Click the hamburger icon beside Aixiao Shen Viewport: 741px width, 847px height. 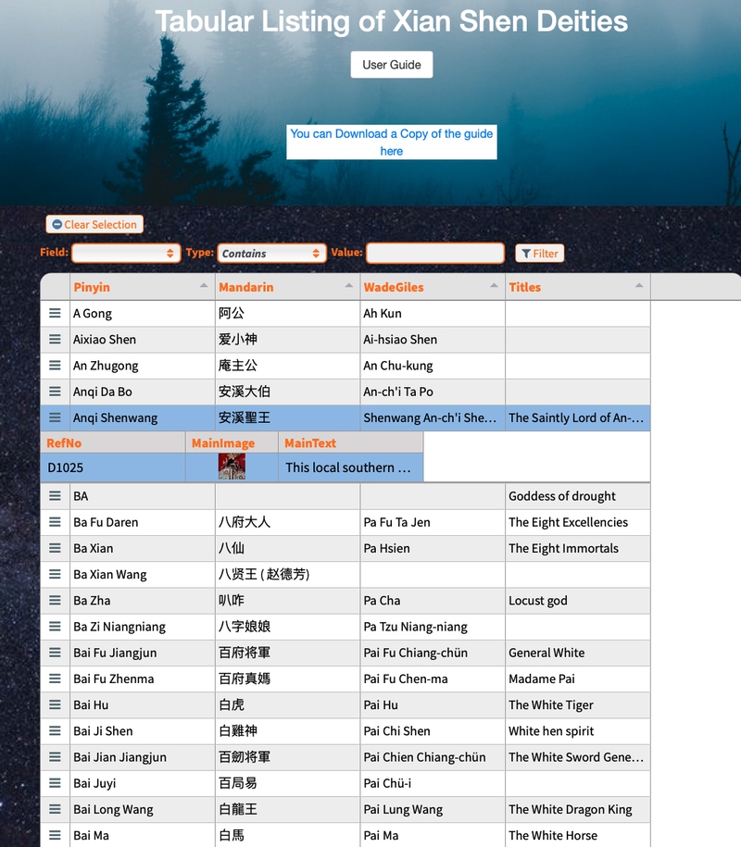click(55, 340)
